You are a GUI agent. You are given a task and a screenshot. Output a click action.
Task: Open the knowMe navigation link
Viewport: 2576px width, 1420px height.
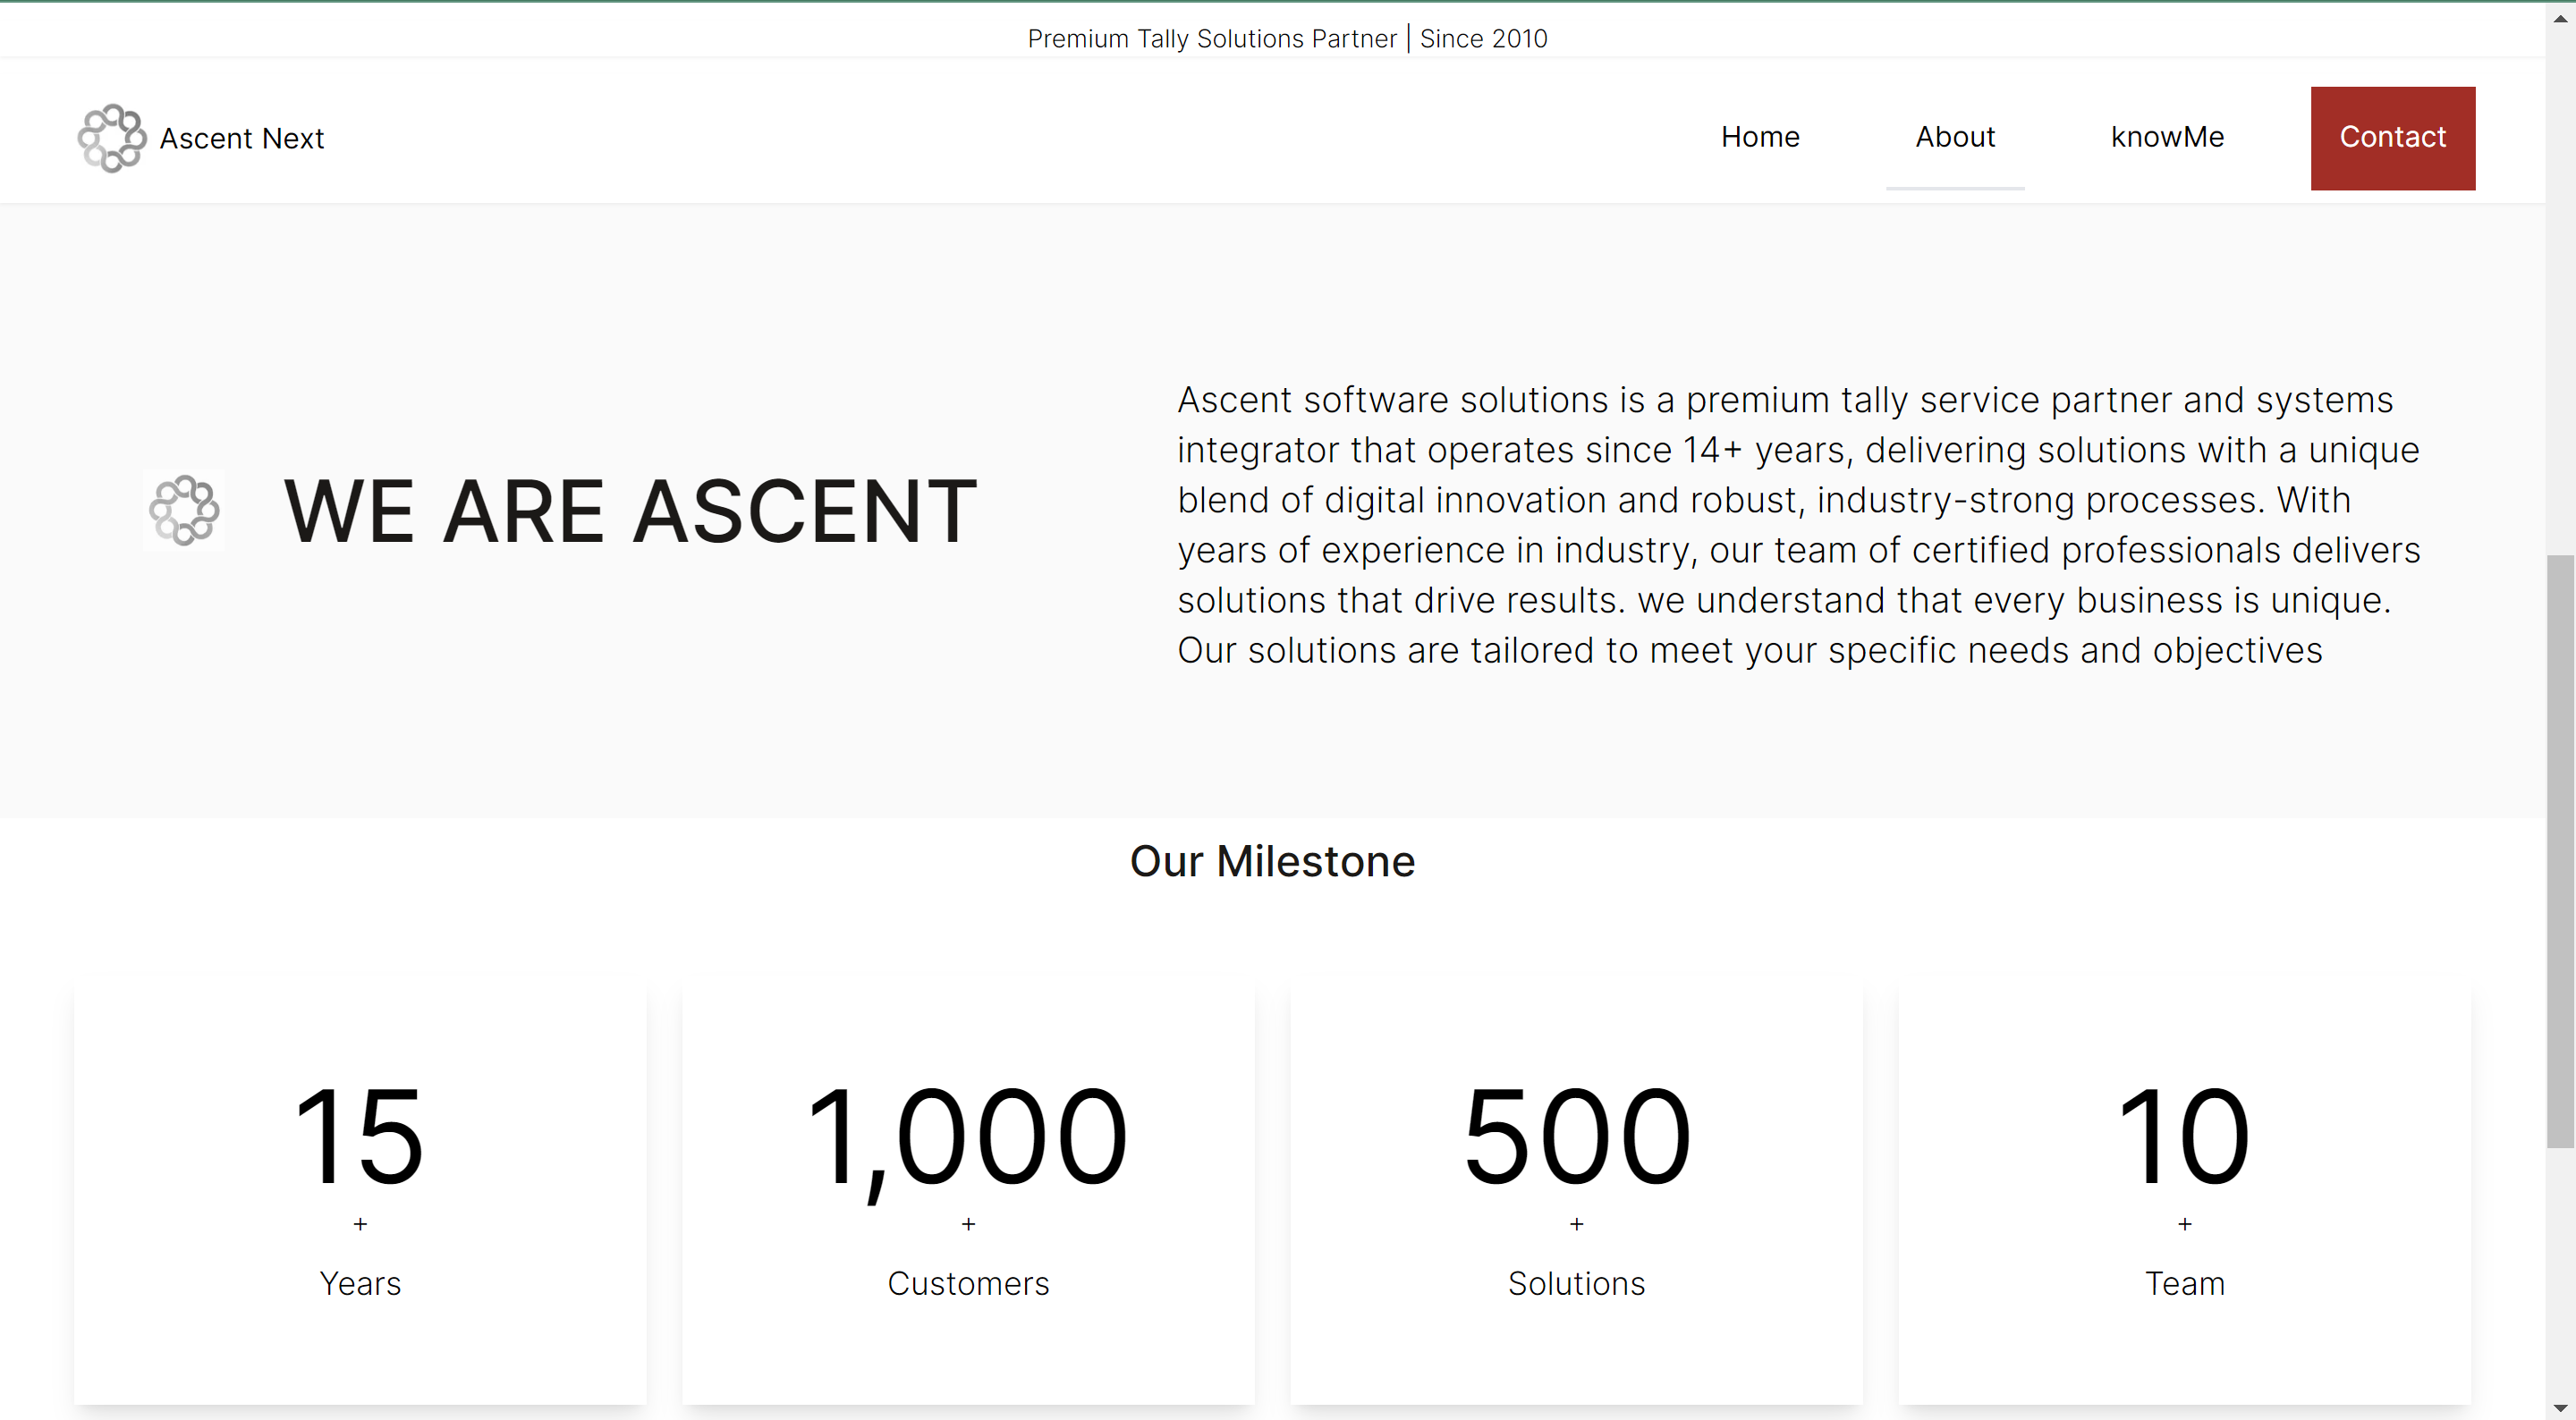point(2167,137)
